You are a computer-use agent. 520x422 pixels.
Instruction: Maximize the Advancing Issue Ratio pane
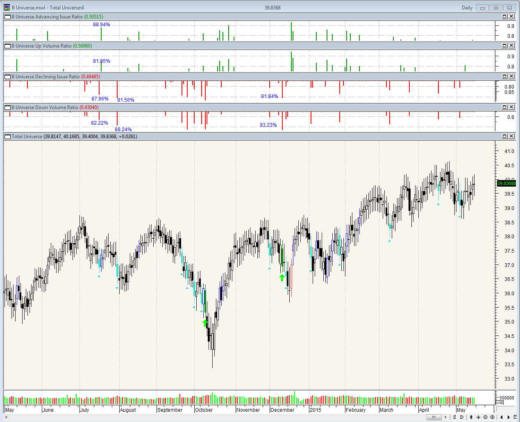coord(505,16)
